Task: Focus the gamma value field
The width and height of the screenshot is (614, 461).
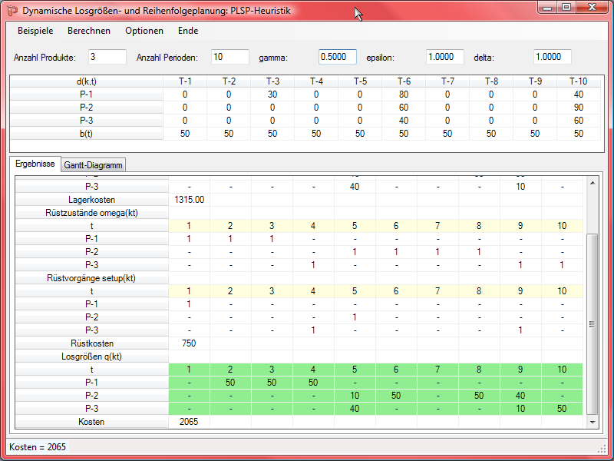Action: click(x=338, y=57)
